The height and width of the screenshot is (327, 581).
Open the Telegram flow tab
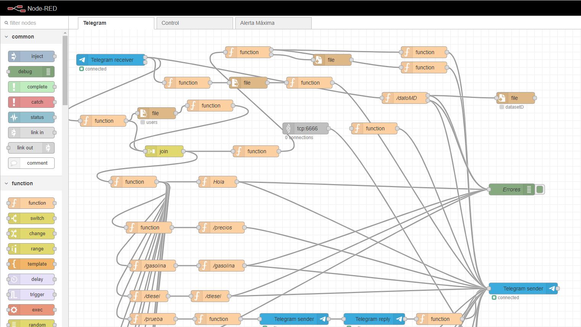click(x=116, y=23)
